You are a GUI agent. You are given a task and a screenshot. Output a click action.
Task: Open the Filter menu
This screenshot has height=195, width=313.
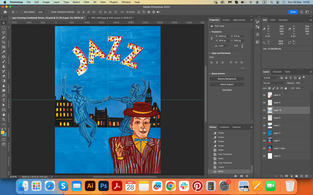[87, 2]
